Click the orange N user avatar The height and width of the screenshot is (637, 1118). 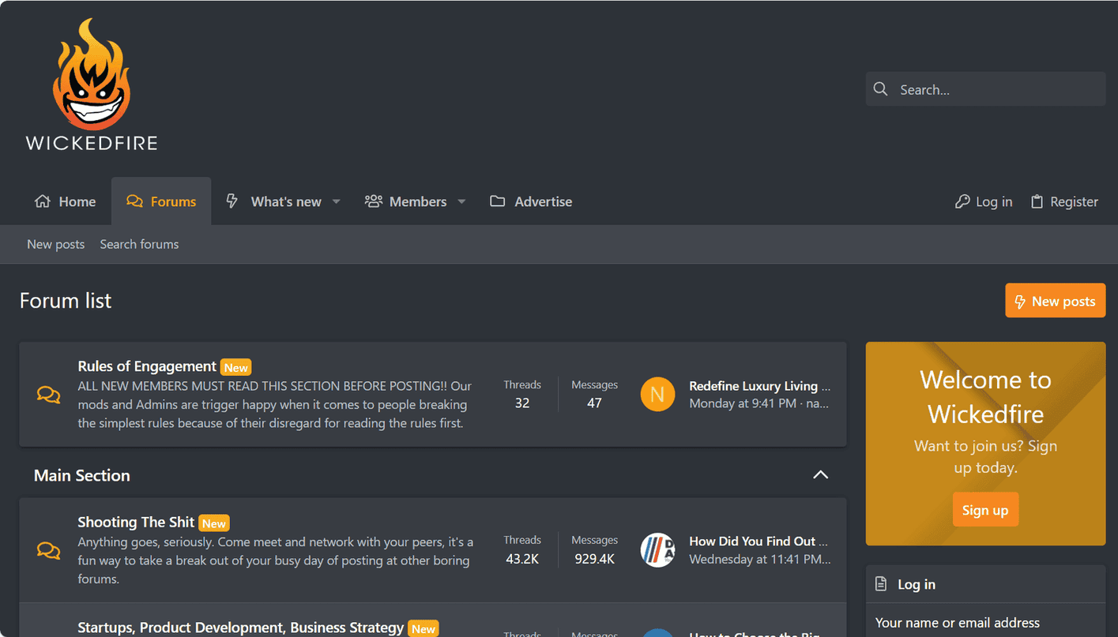click(x=657, y=395)
